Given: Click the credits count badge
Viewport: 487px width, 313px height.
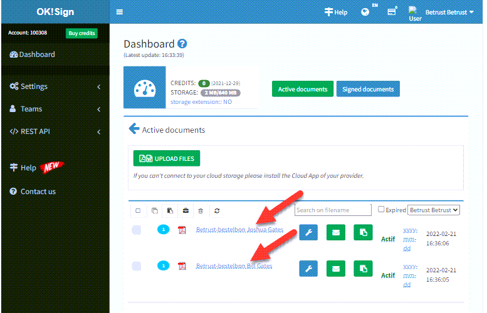Looking at the screenshot, I should click(204, 83).
